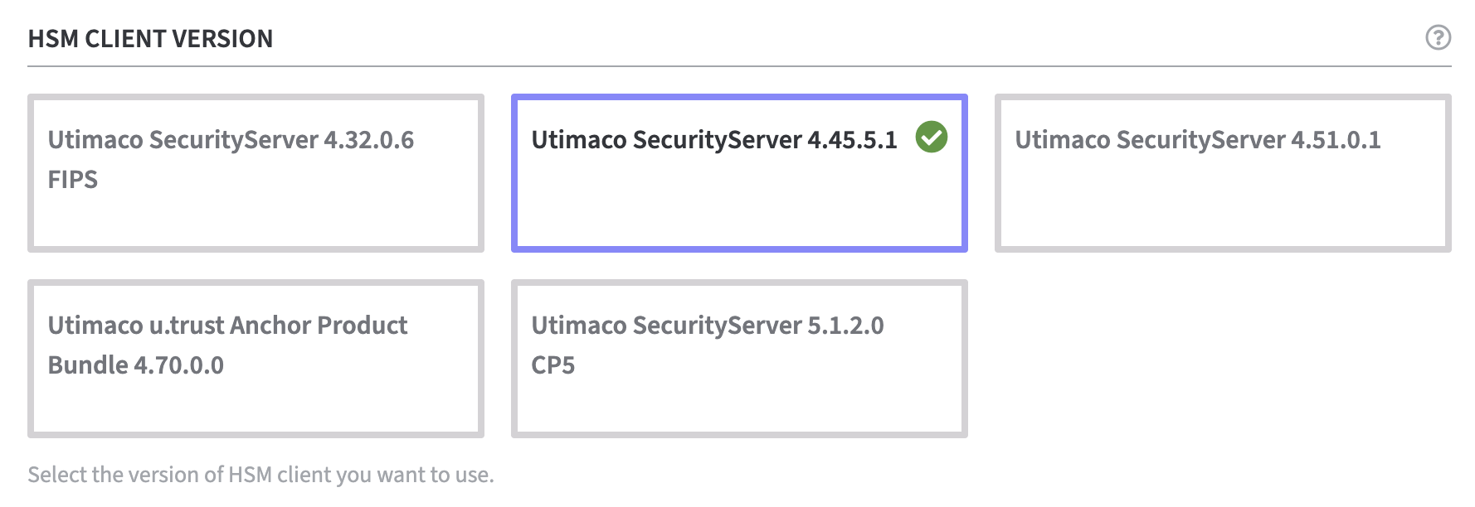Click the FIPS label in the first card
The width and height of the screenshot is (1475, 507).
(x=73, y=180)
